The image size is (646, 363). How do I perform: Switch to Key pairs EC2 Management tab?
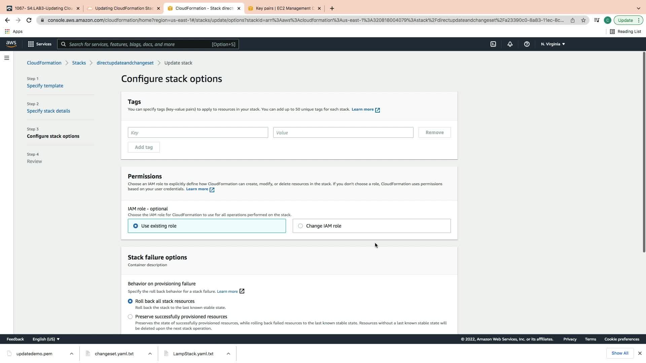click(284, 8)
